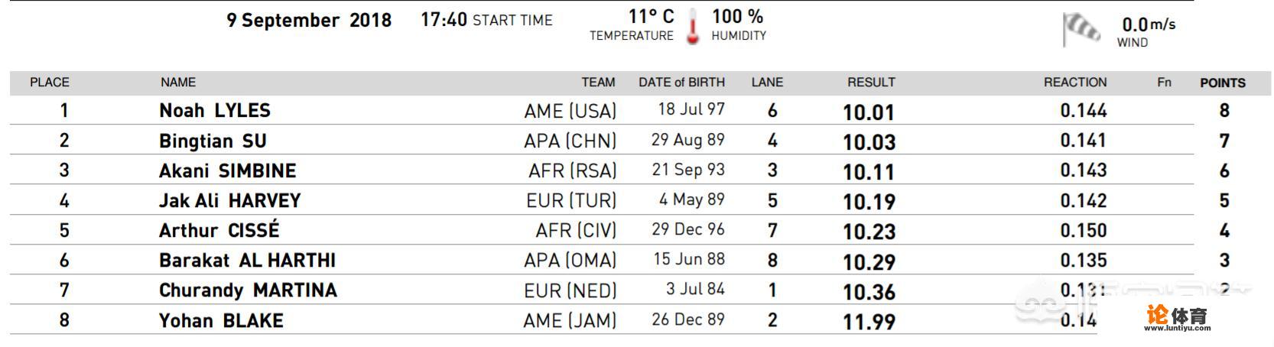Image resolution: width=1274 pixels, height=347 pixels.
Task: Click the 10.01 winning result
Action: coord(868,113)
